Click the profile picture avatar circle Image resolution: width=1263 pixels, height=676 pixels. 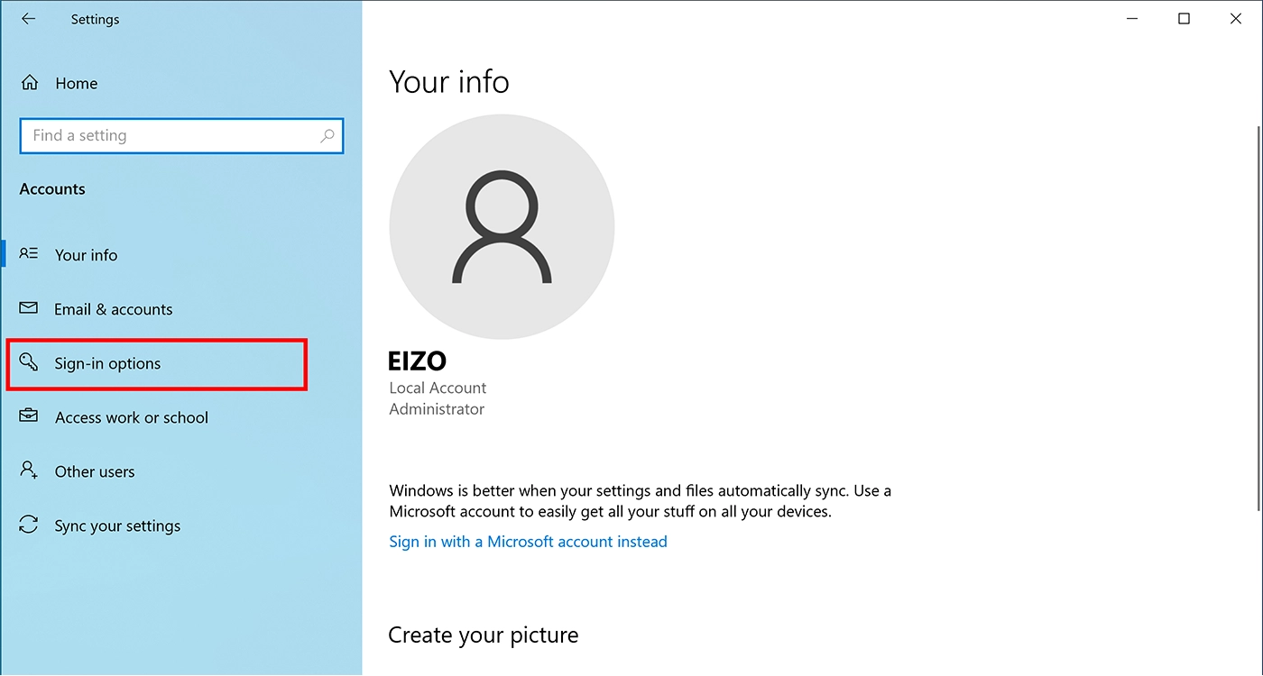click(x=502, y=226)
